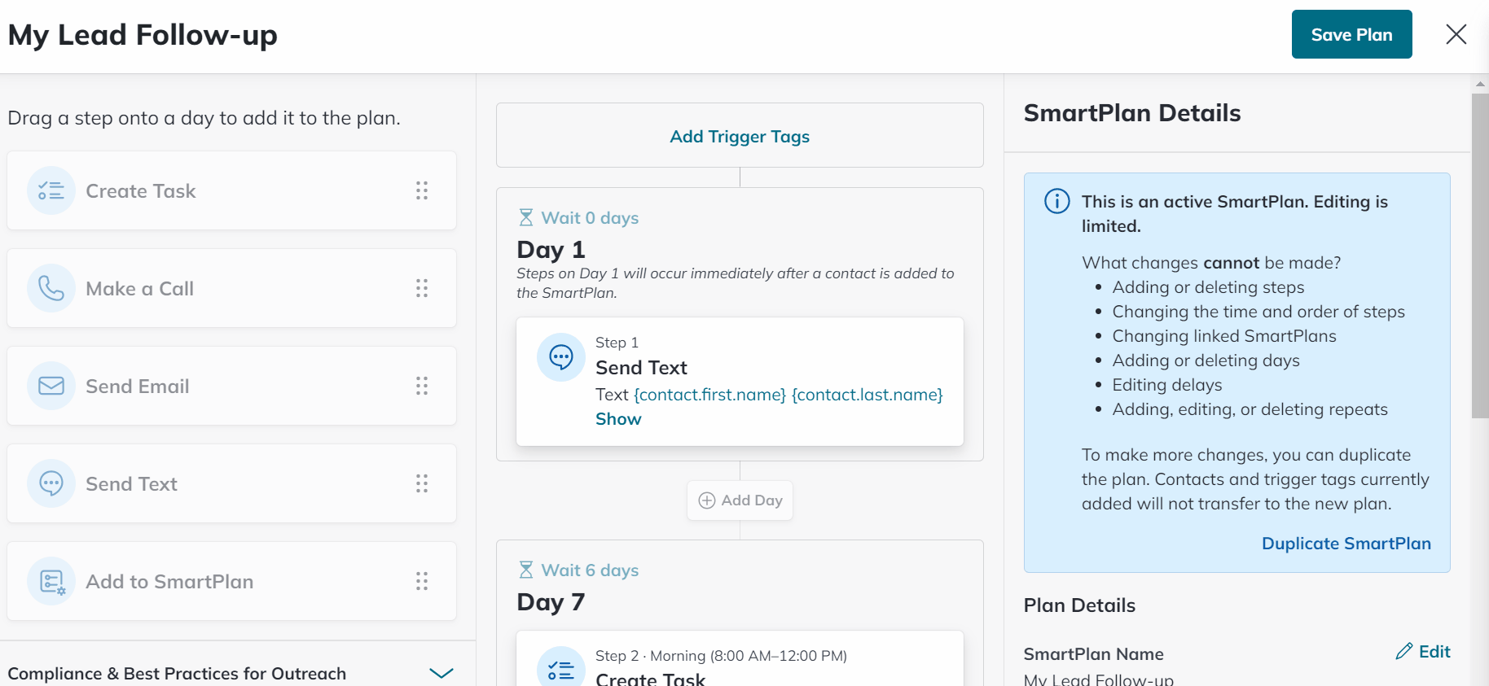Click the Duplicate SmartPlan link
The height and width of the screenshot is (686, 1489).
1346,544
